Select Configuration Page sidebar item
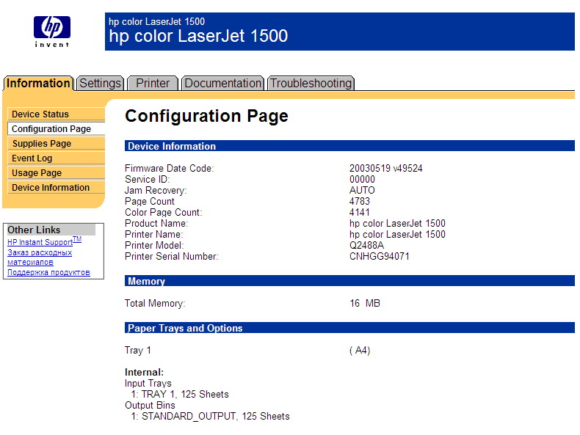The width and height of the screenshot is (580, 435). click(57, 128)
